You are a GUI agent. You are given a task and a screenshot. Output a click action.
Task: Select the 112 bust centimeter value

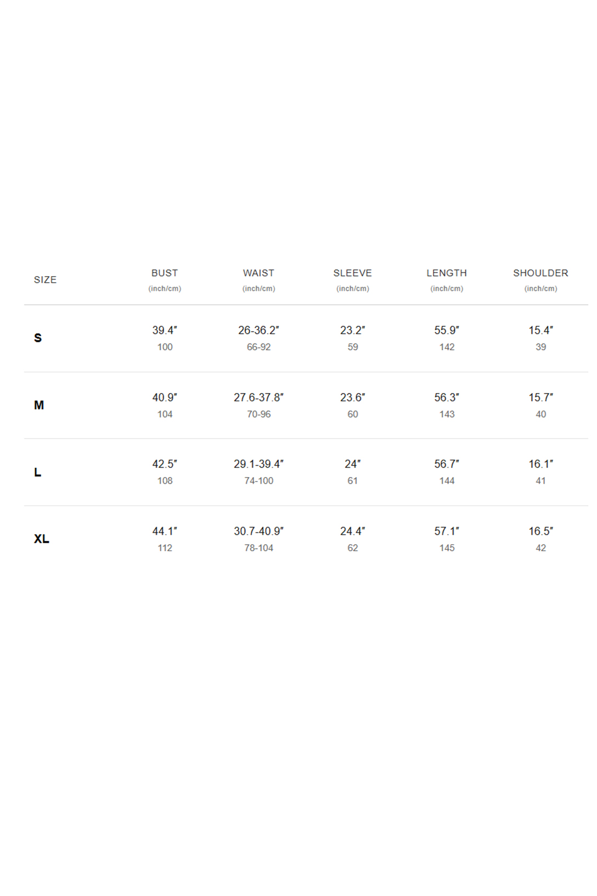click(165, 548)
